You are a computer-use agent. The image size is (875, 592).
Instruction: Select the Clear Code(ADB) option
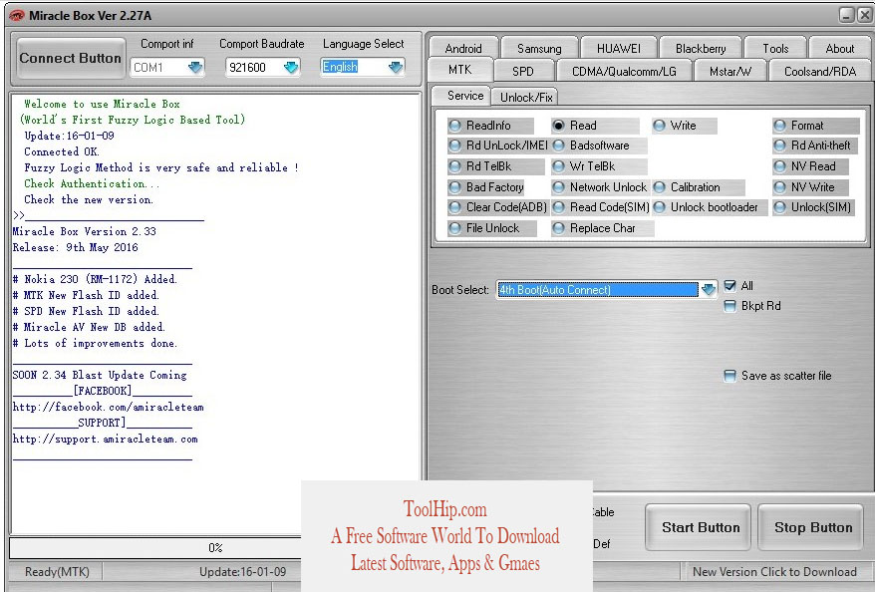[x=498, y=207]
